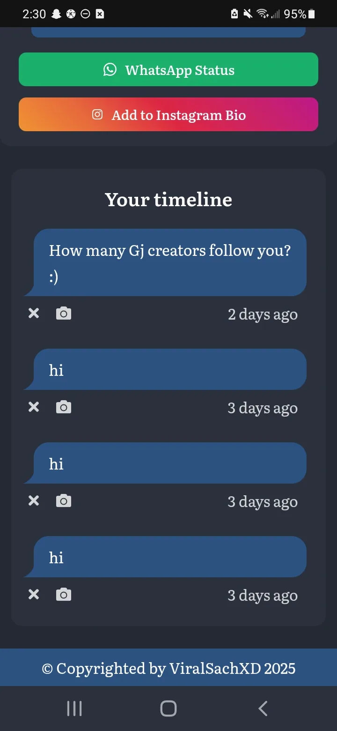
Task: Delete the last "hi" message
Action: (34, 595)
